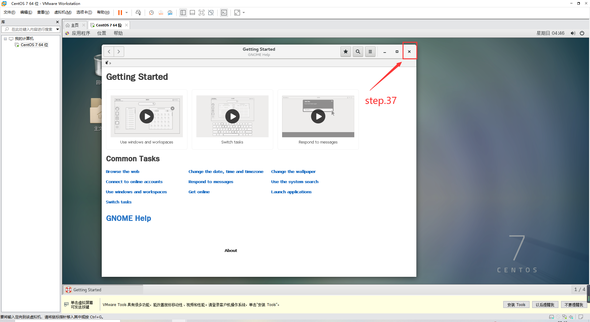590x322 pixels.
Task: Click the clock showing 星期日 04:46
Action: (550, 33)
